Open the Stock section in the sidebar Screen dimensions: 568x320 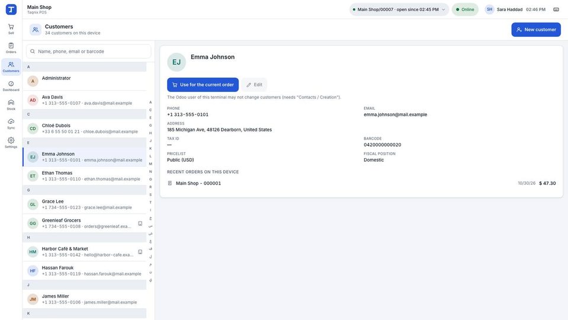(x=11, y=105)
